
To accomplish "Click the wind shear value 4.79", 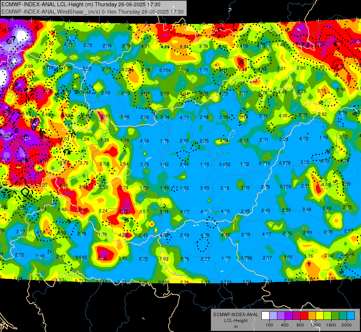I will click(x=205, y=235).
